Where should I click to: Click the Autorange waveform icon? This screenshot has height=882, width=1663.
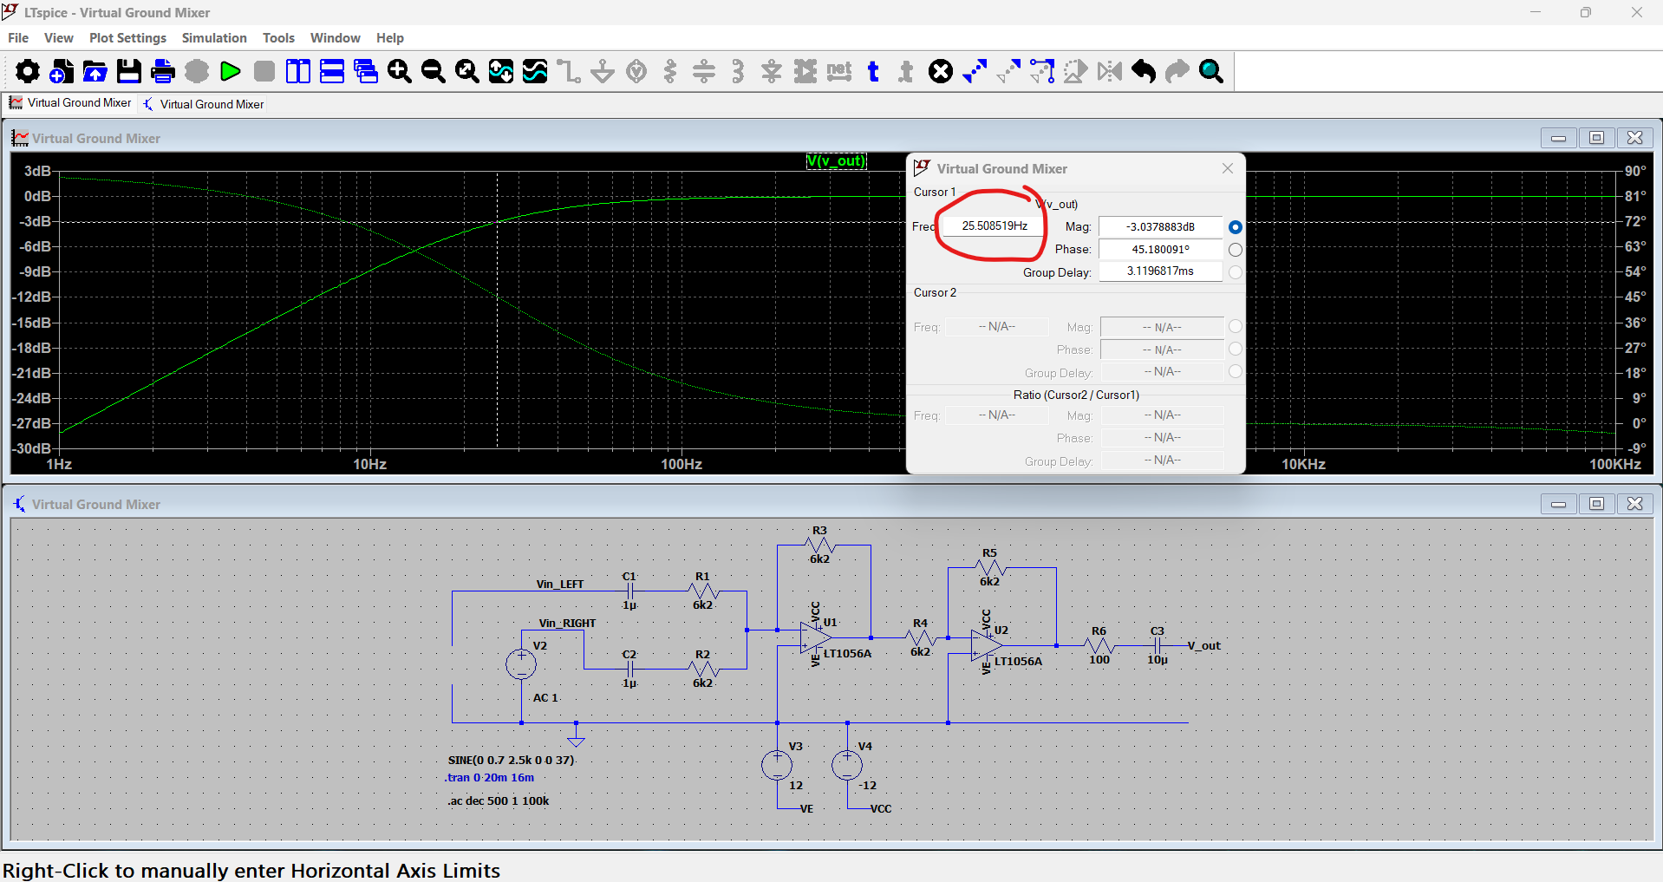501,71
